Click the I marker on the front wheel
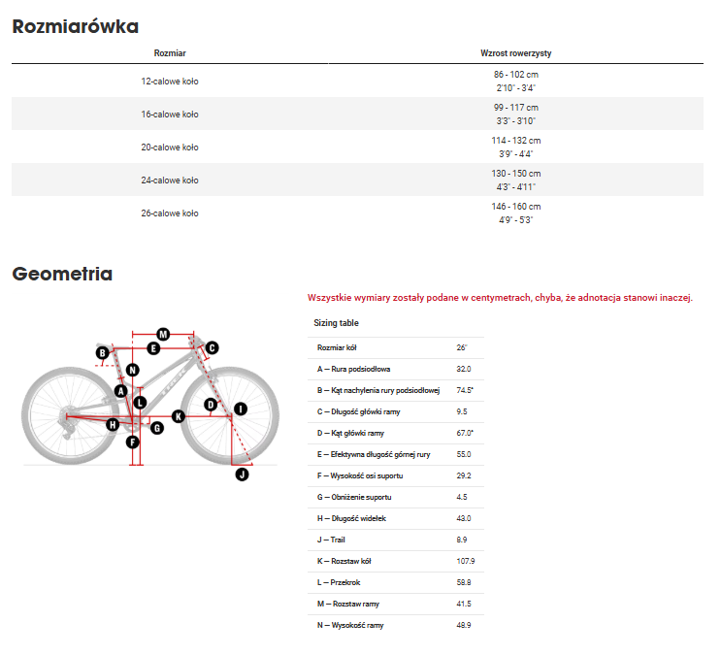The width and height of the screenshot is (721, 655). point(241,409)
